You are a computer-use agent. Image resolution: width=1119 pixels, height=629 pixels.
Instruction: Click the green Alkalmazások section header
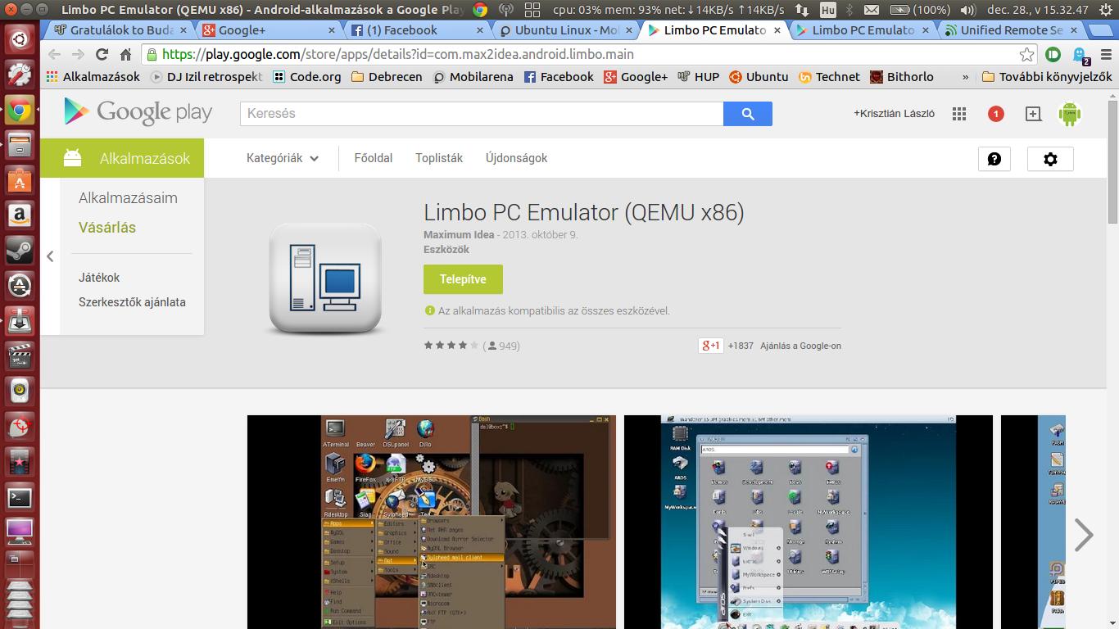pyautogui.click(x=122, y=158)
